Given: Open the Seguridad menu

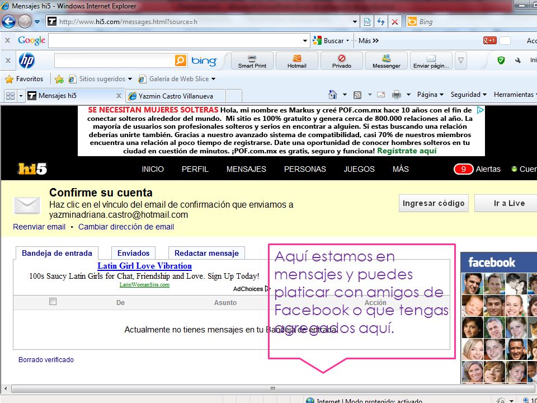Looking at the screenshot, I should pos(468,95).
